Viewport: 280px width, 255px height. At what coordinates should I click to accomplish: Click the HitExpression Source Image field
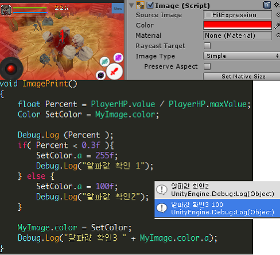point(238,15)
